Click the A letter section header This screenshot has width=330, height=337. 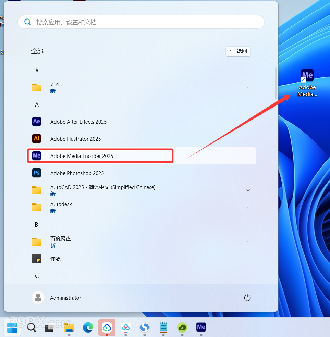click(x=37, y=105)
